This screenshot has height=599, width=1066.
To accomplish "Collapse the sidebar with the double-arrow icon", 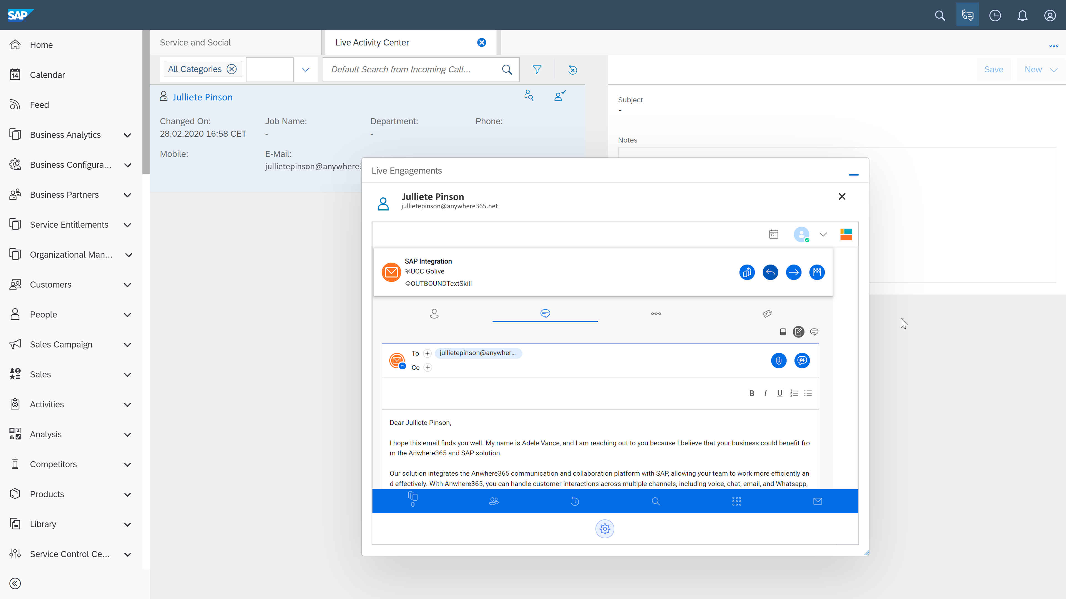I will tap(15, 584).
